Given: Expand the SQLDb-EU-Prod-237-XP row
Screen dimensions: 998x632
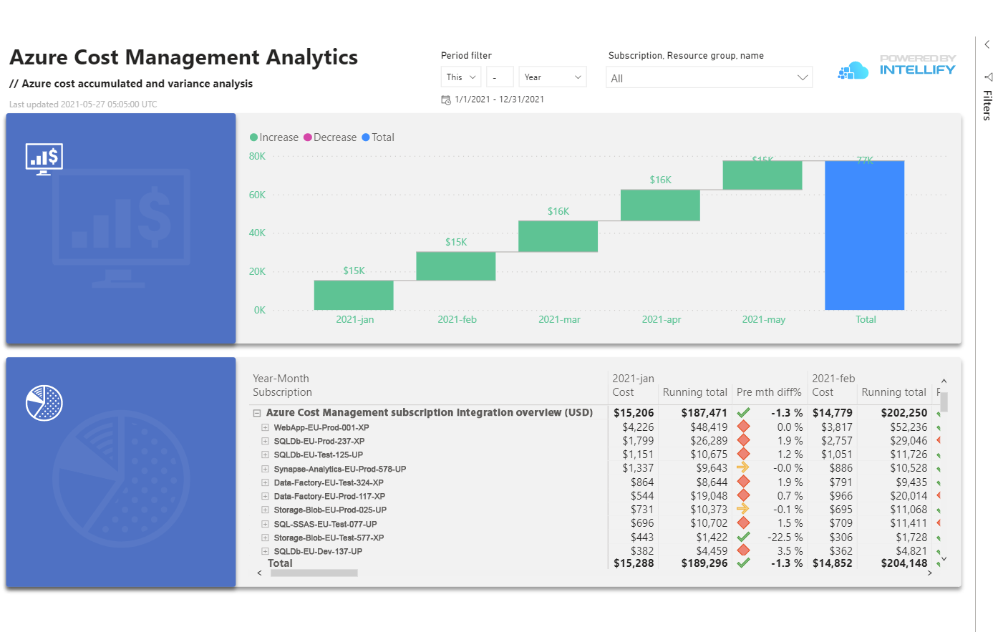Looking at the screenshot, I should tap(265, 441).
